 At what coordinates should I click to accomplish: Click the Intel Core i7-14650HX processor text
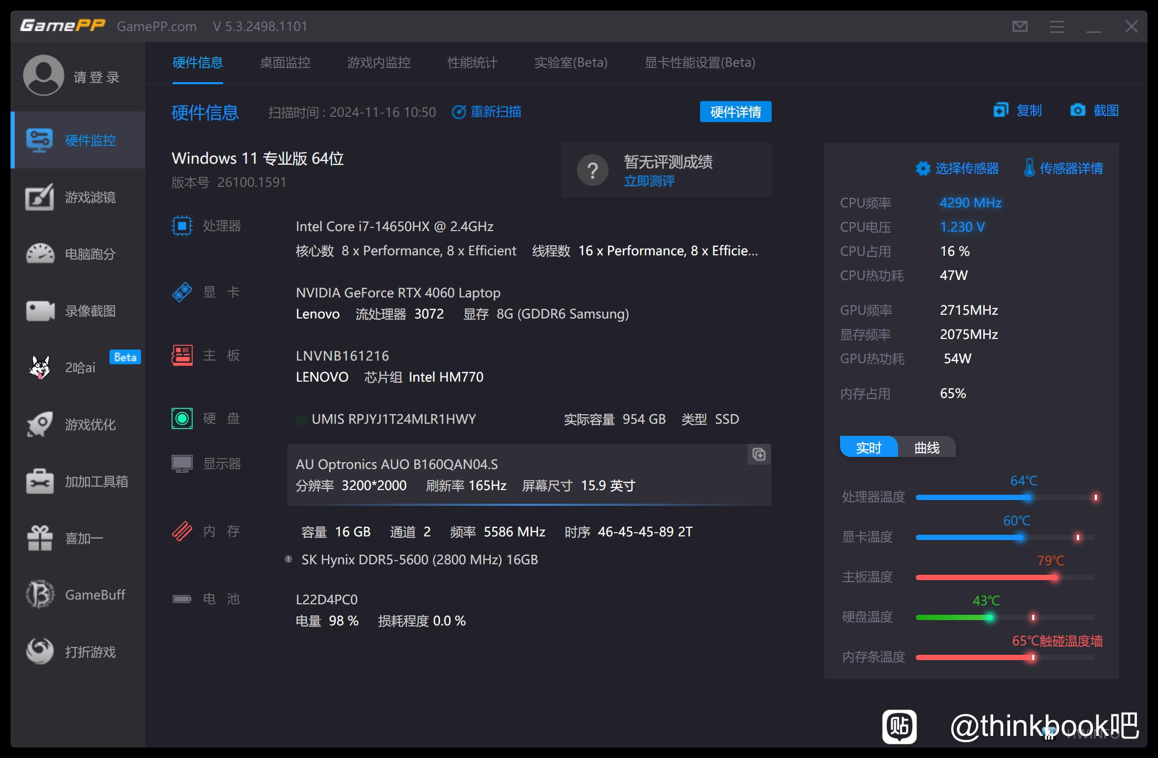tap(395, 226)
